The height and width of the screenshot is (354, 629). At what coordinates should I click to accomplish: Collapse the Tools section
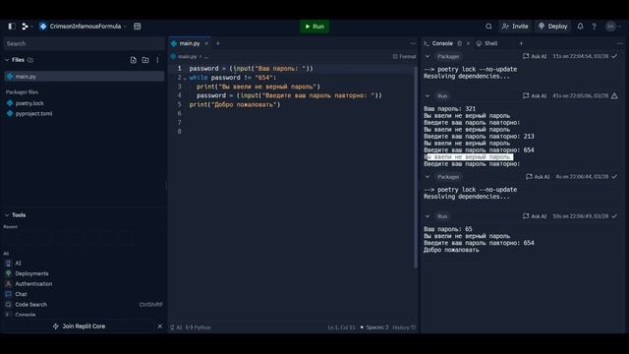click(7, 215)
